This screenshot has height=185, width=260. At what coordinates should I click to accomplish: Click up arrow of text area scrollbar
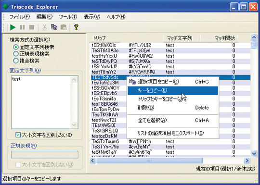point(74,80)
